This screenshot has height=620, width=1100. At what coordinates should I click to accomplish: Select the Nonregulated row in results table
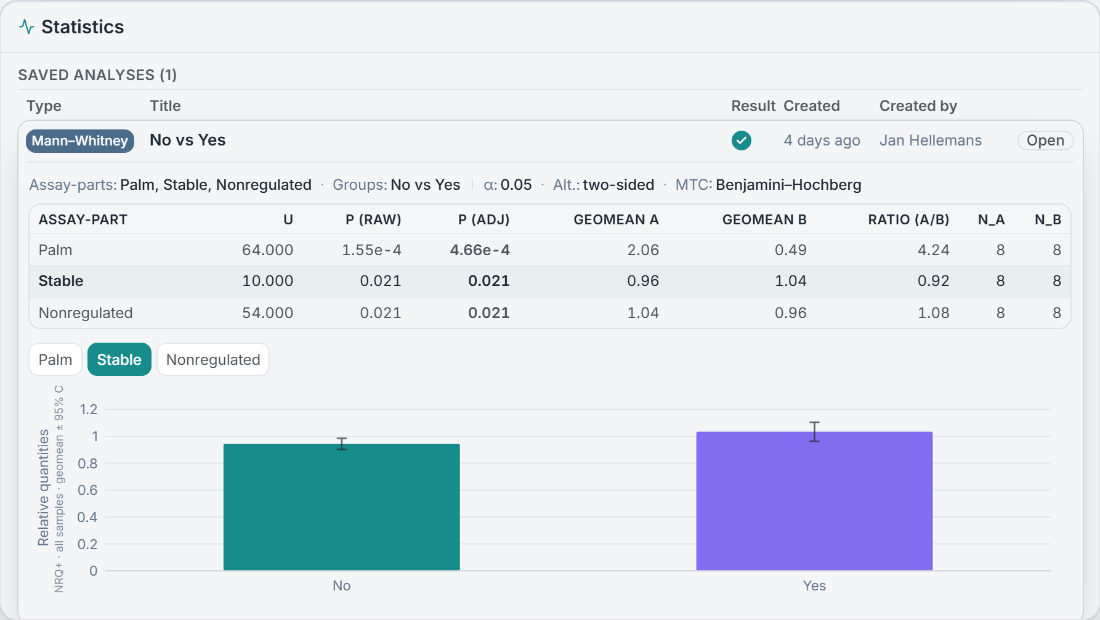pos(550,313)
